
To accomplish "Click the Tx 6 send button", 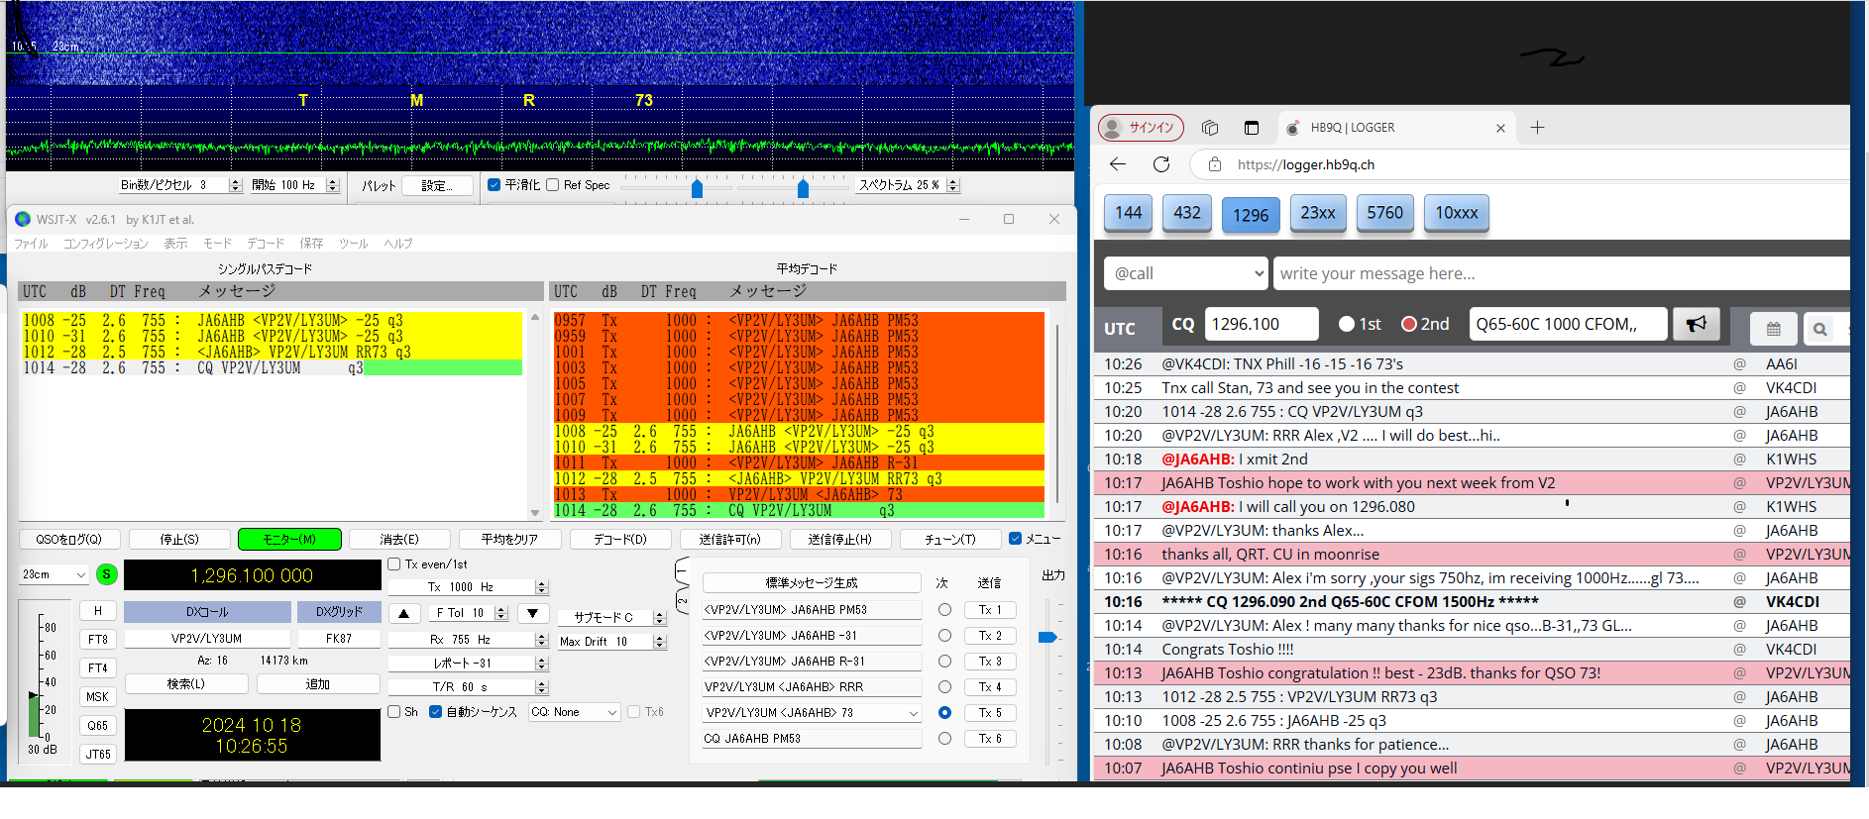I will [989, 739].
